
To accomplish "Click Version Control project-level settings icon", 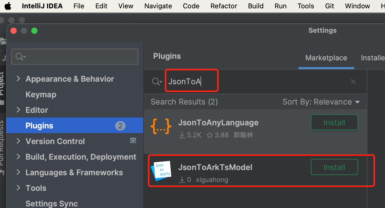I will pos(133,141).
